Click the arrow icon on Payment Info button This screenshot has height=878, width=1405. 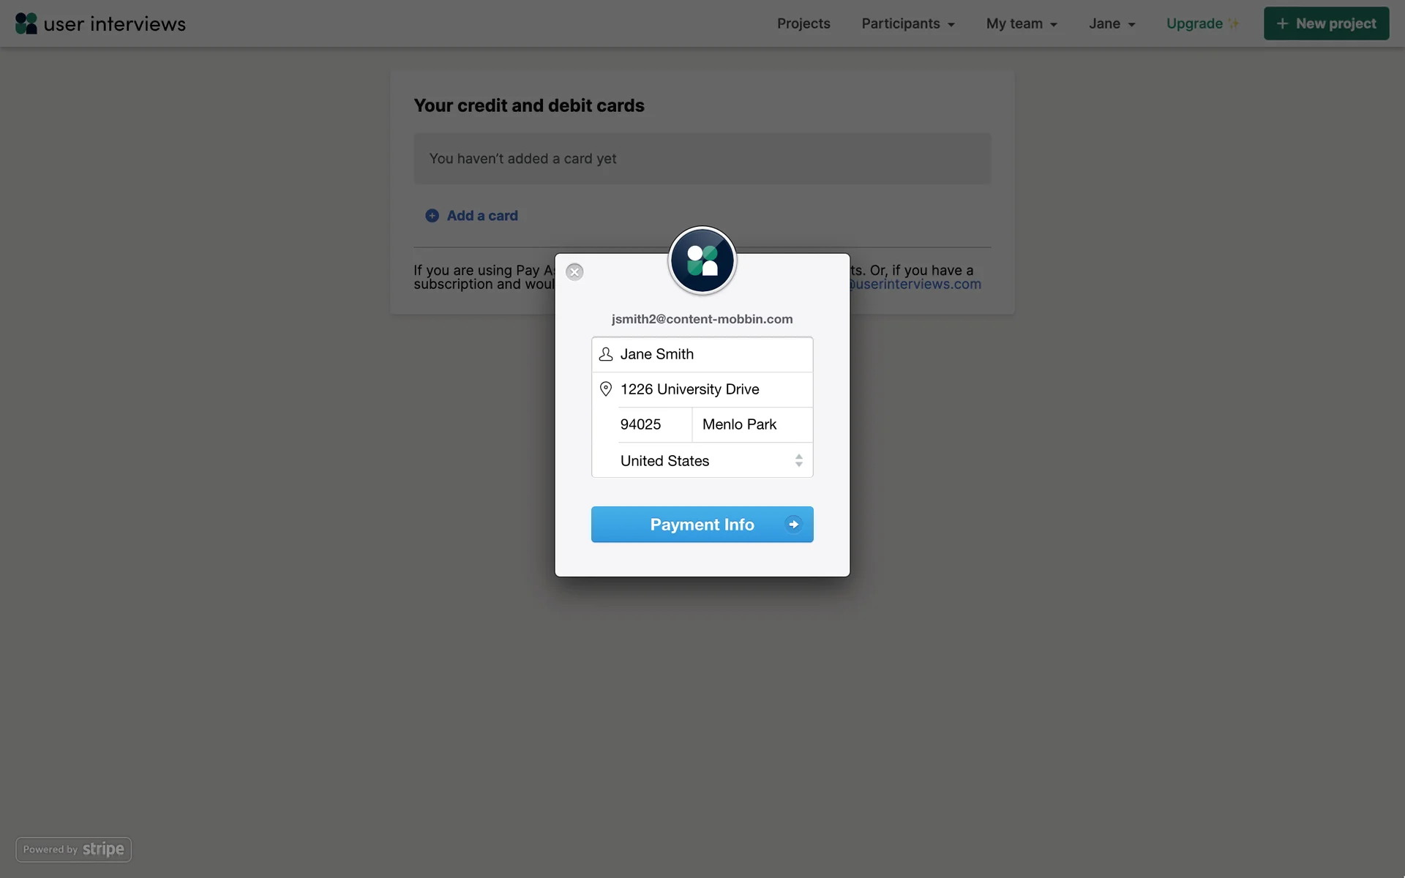(793, 524)
